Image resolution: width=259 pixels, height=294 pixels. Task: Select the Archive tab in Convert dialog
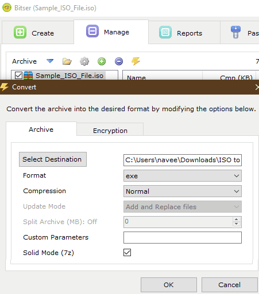coord(41,130)
